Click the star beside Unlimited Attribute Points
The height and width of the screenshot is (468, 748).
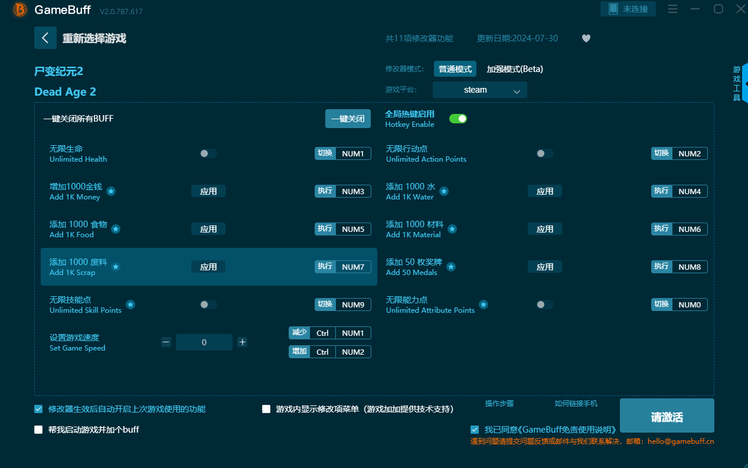(484, 305)
